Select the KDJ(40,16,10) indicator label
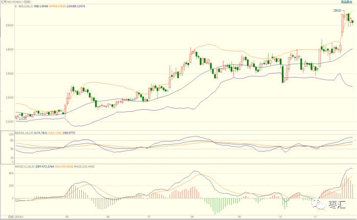Screen dimensions: 357x220 pyautogui.click(x=25, y=133)
